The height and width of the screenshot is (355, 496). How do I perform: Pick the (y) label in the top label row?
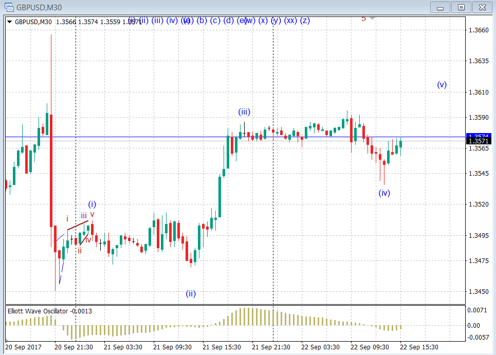276,21
